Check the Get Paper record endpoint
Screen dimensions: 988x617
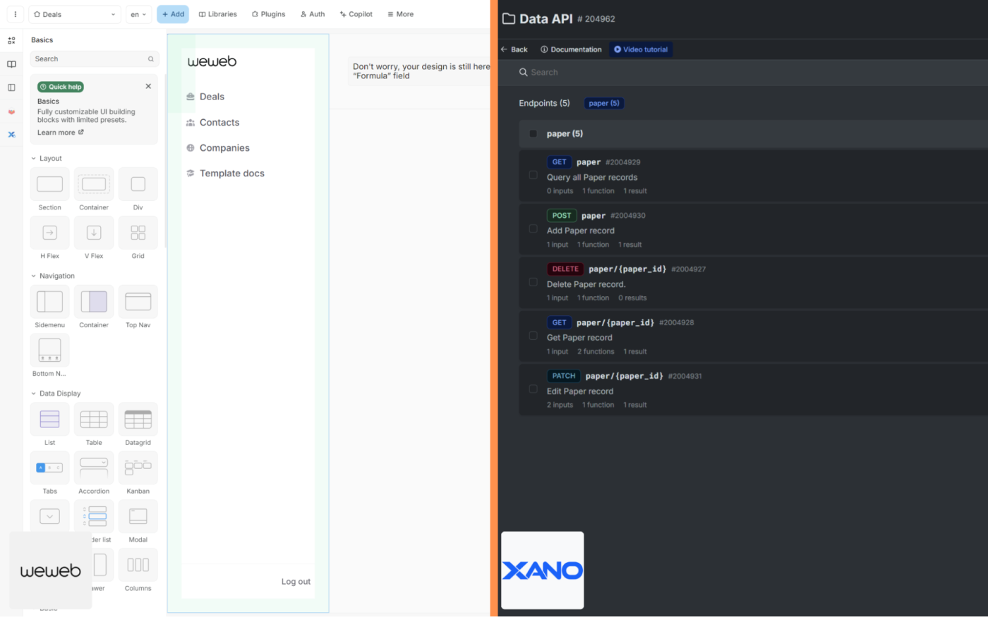(x=534, y=336)
